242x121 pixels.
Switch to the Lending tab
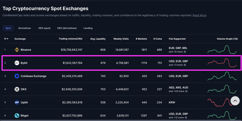[88, 28]
